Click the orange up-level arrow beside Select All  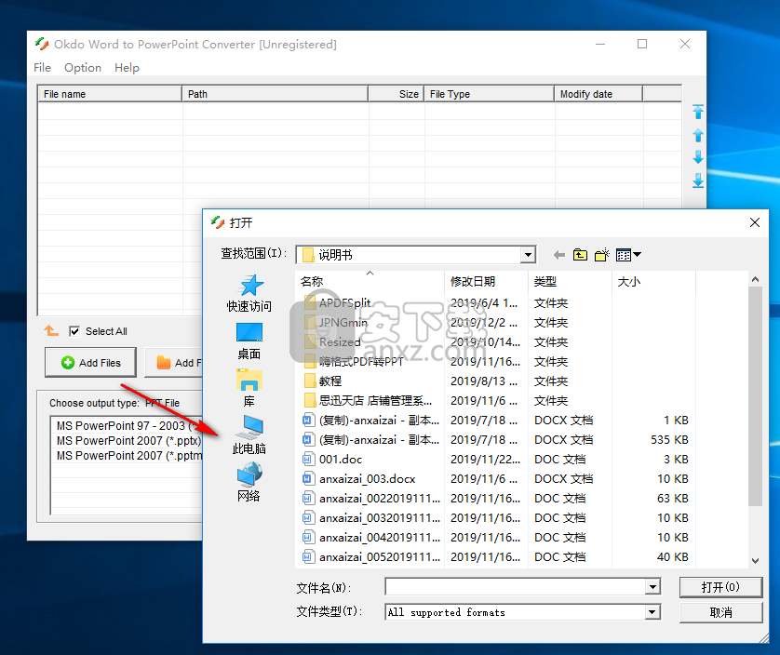[51, 330]
